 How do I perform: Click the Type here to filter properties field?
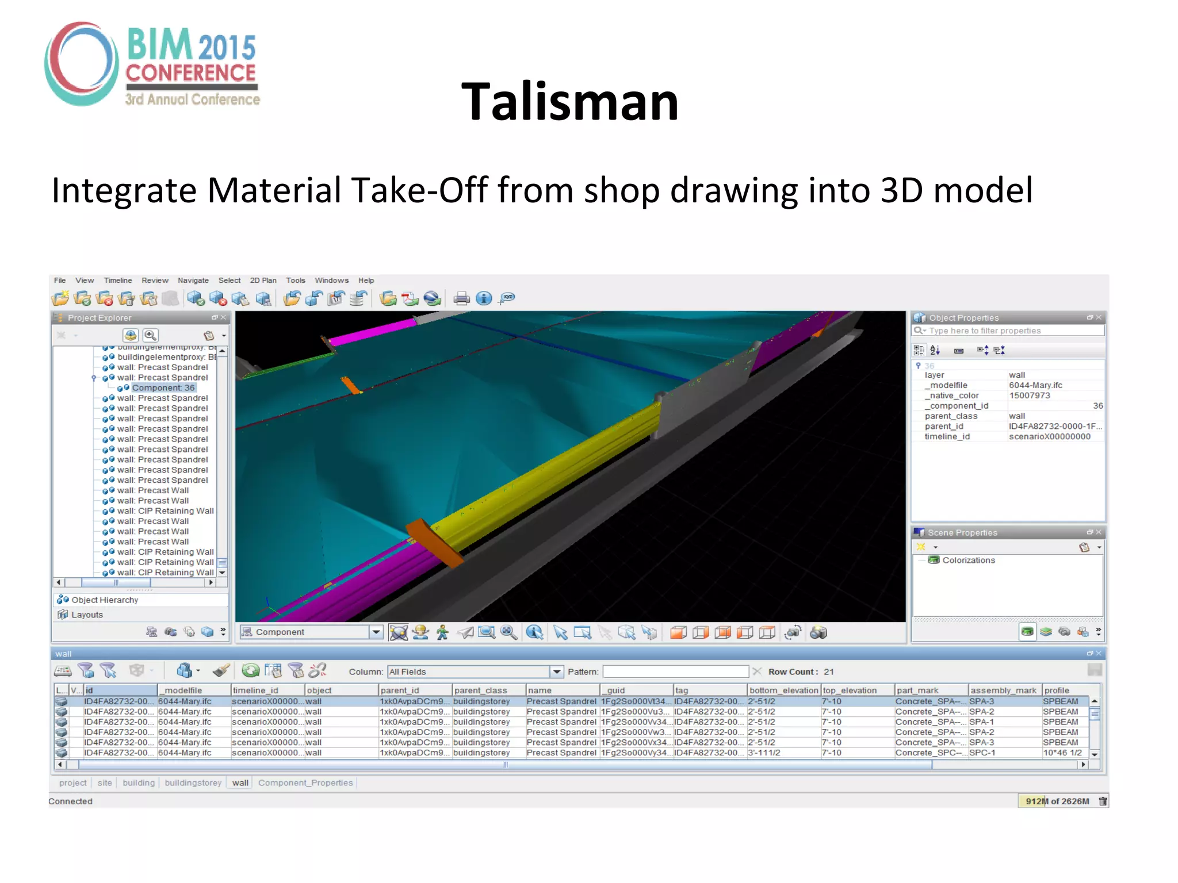[1008, 331]
